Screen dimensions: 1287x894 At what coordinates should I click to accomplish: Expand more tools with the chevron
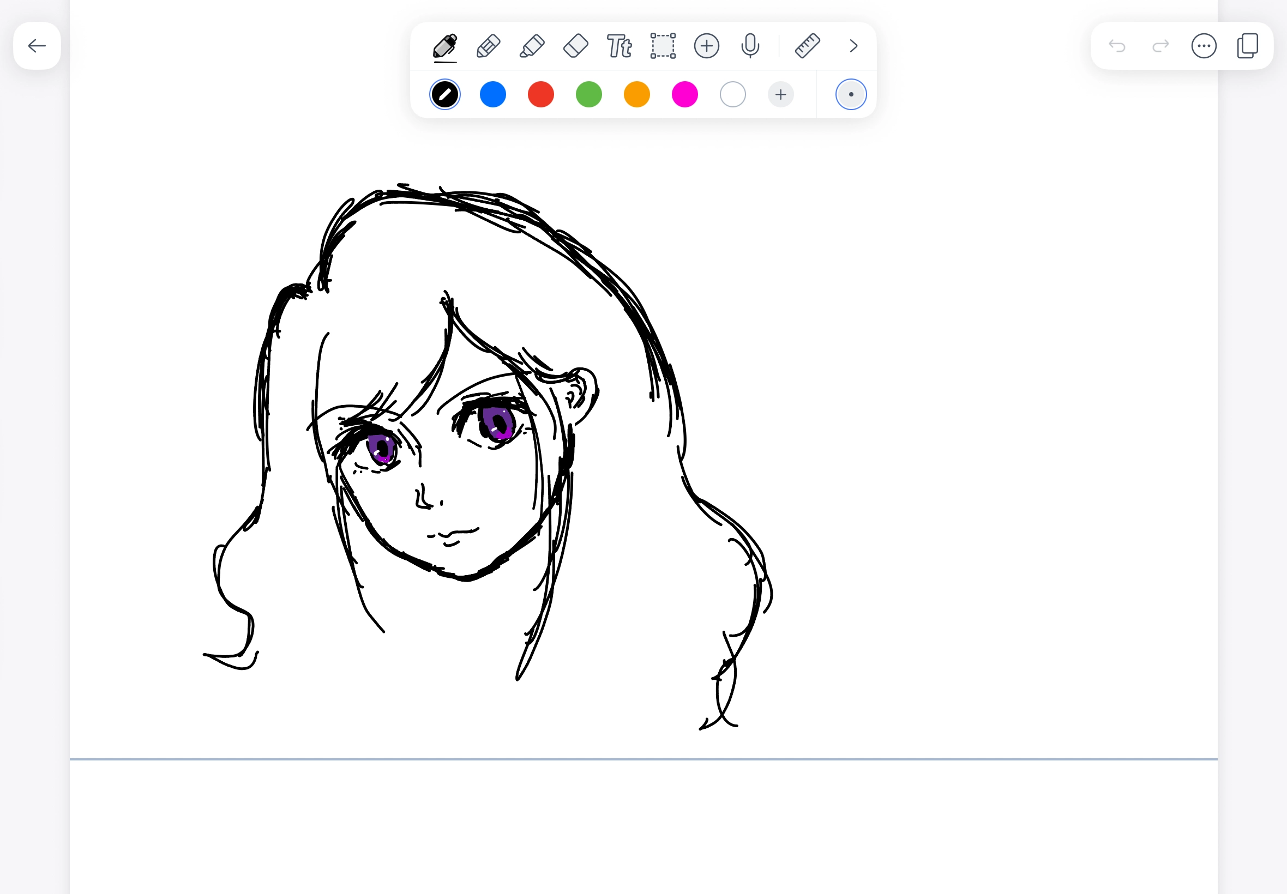853,46
